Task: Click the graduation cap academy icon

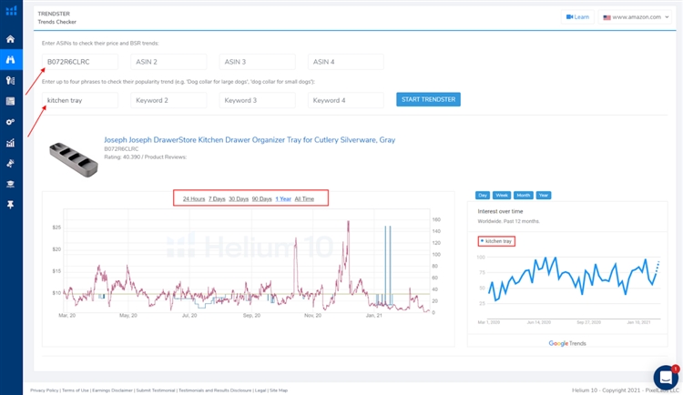Action: [x=11, y=184]
